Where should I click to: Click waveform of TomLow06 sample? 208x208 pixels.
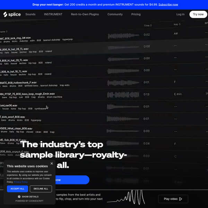(x=123, y=107)
